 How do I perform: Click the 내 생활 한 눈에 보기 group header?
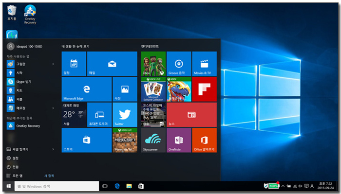pos(76,47)
